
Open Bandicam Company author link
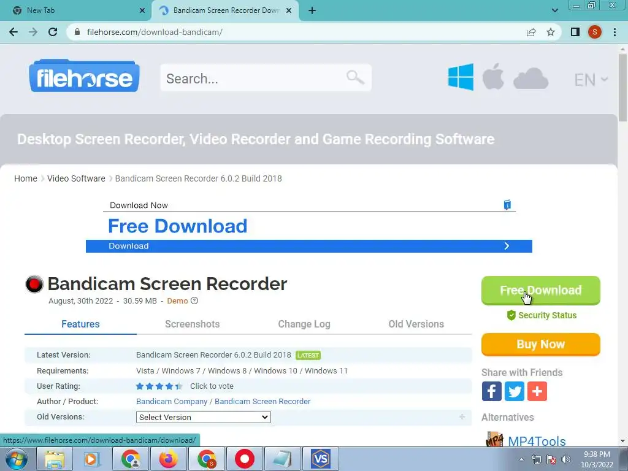click(x=172, y=401)
